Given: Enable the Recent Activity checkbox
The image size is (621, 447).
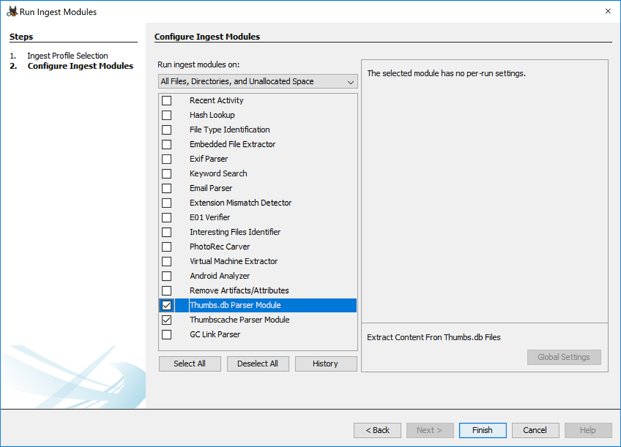Looking at the screenshot, I should [167, 100].
